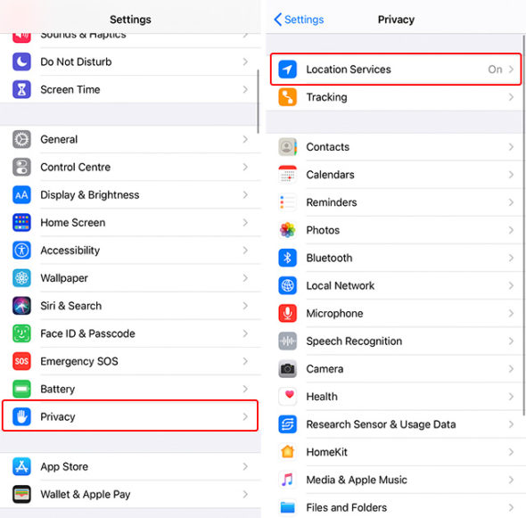The image size is (526, 518).
Task: Go back to Settings
Action: point(299,20)
